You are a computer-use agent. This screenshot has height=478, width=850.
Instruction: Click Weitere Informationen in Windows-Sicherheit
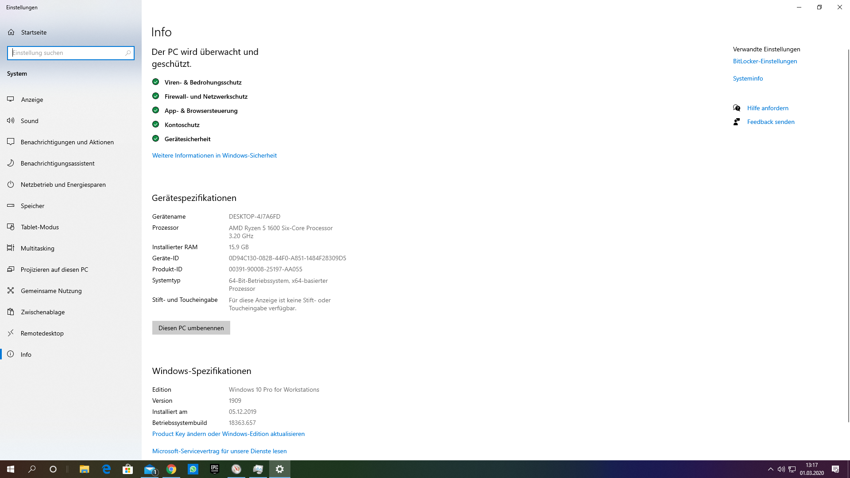coord(214,155)
